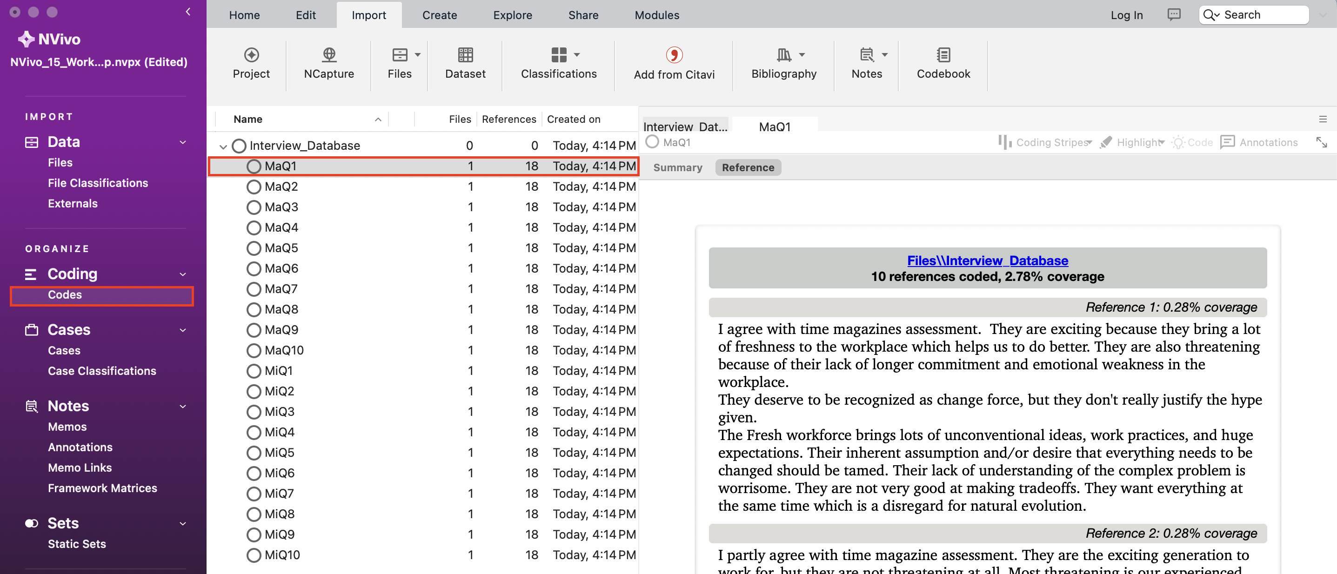The width and height of the screenshot is (1337, 574).
Task: Open the list options menu above the detail pane
Action: click(x=1324, y=119)
